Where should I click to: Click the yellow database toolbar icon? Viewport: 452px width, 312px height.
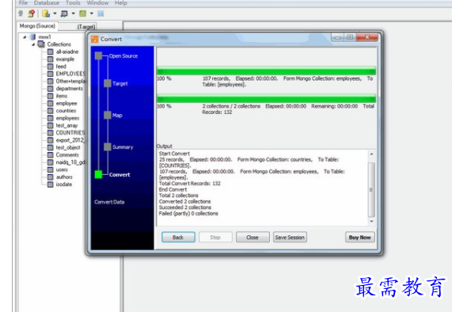point(46,13)
